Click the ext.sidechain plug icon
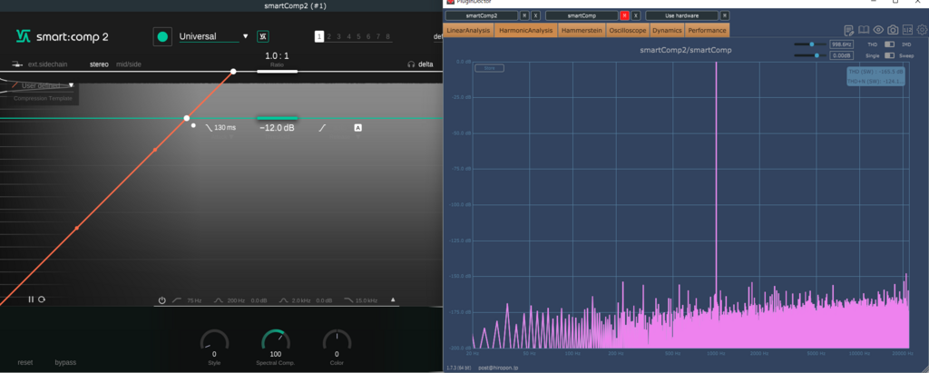 18,64
